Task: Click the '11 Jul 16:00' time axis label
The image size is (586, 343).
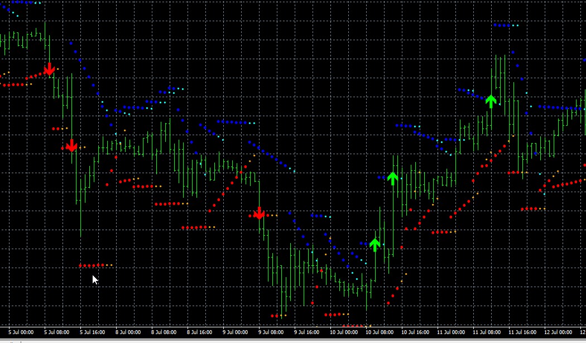Action: [522, 332]
